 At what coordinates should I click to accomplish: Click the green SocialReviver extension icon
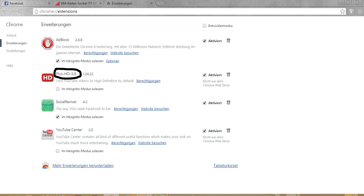48,105
